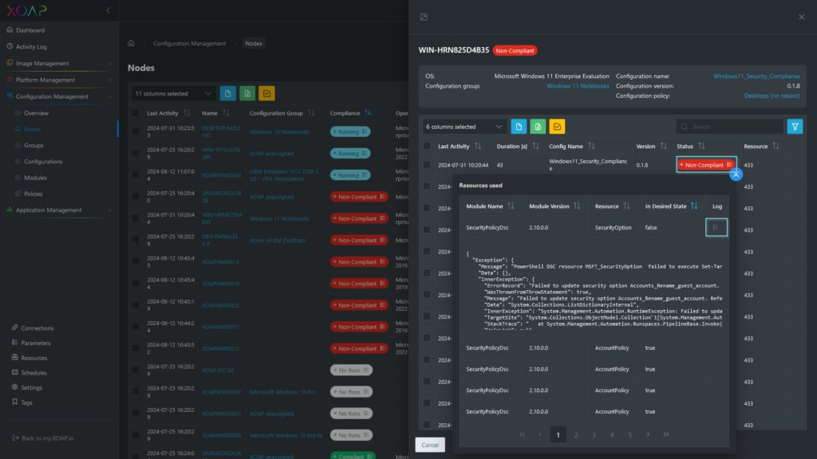The image size is (817, 459).
Task: Click the home breadcrumb icon
Action: pyautogui.click(x=131, y=43)
